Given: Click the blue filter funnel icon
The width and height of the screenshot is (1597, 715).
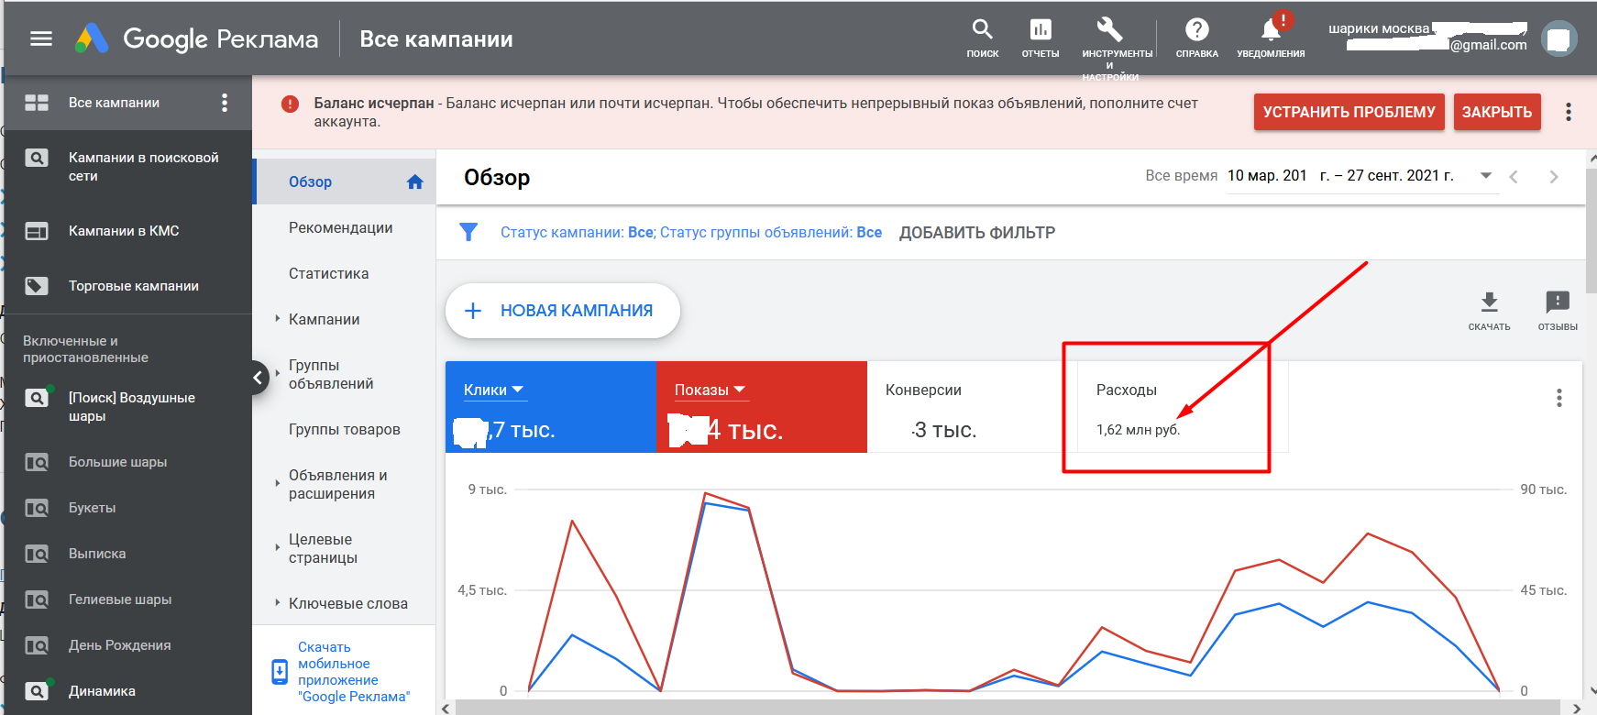Looking at the screenshot, I should pos(468,232).
